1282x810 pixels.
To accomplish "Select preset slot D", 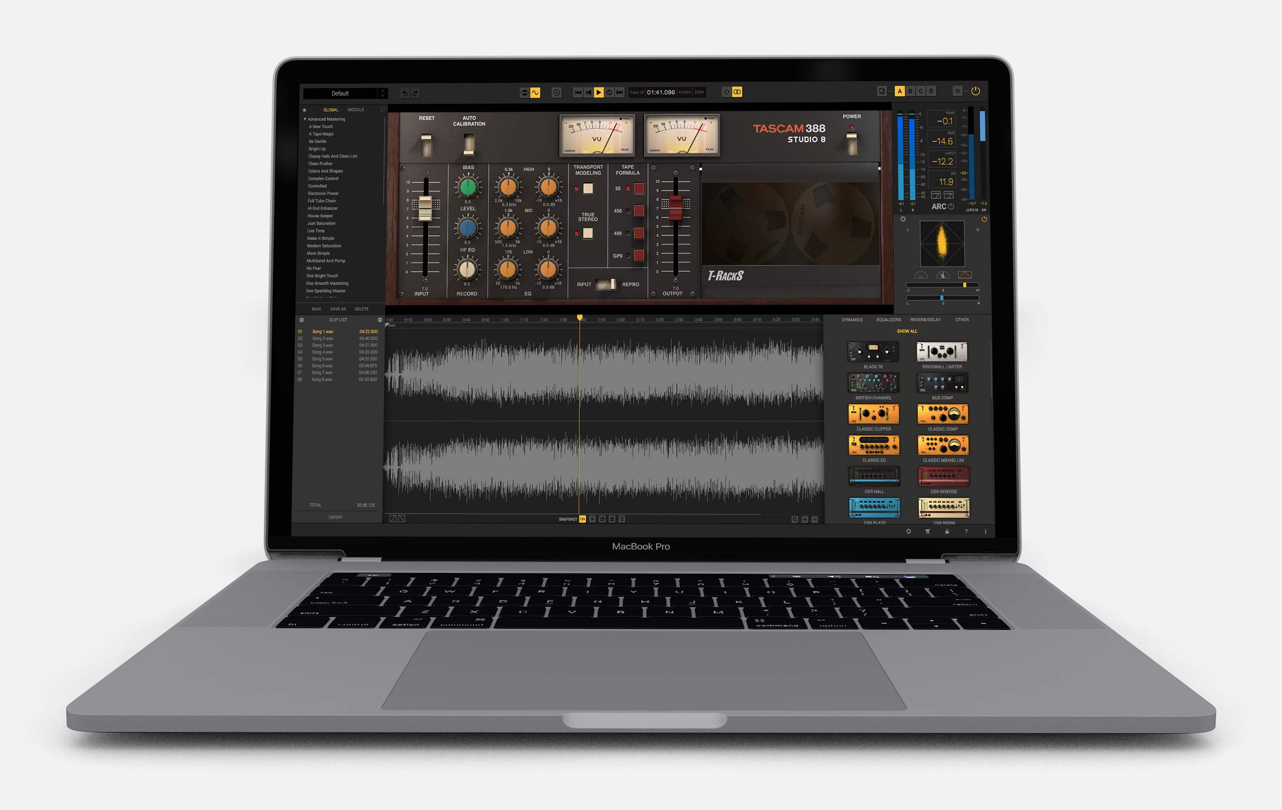I will (x=931, y=91).
